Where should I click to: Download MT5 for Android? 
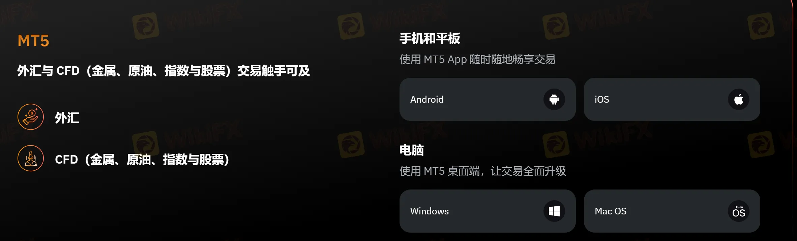point(488,99)
